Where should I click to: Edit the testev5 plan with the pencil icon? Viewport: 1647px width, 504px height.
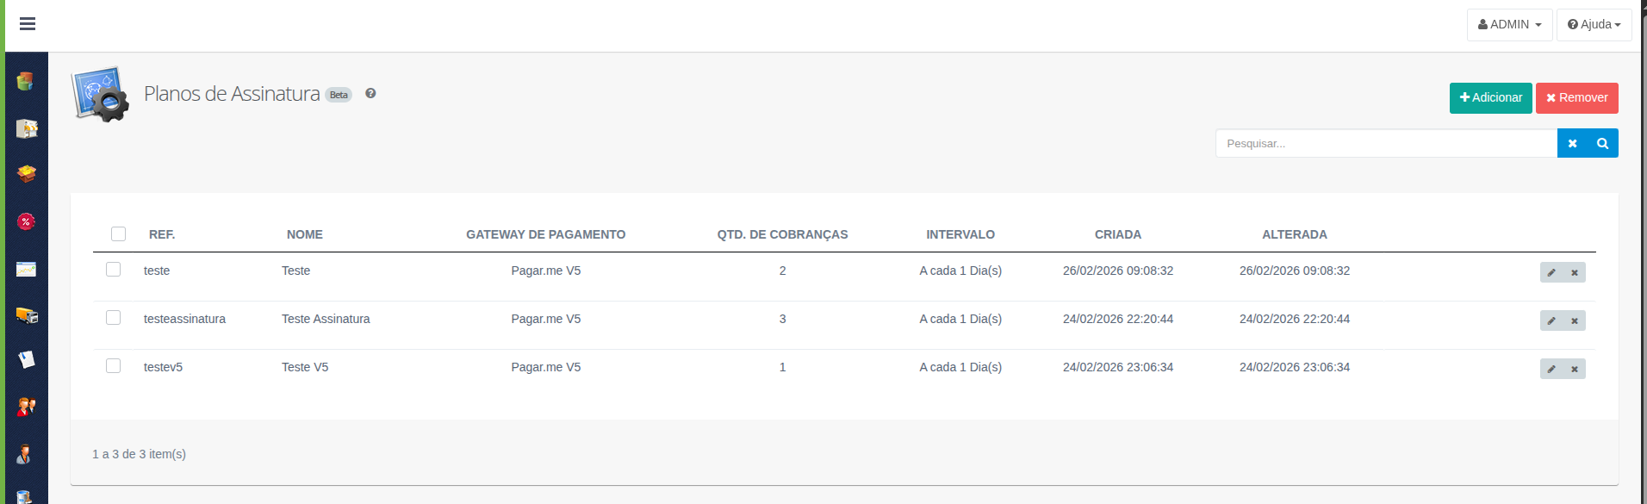[x=1551, y=369]
